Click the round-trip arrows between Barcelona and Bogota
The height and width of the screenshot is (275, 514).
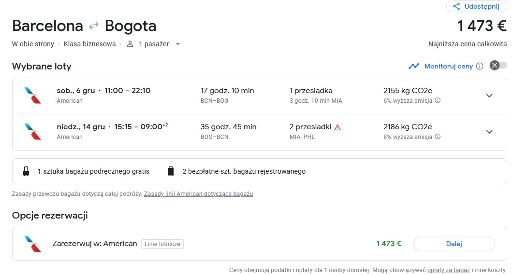pos(94,26)
